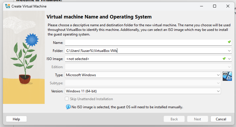Click the Windows 11 x64 OS icon
The width and height of the screenshot is (236, 127).
(227, 76)
